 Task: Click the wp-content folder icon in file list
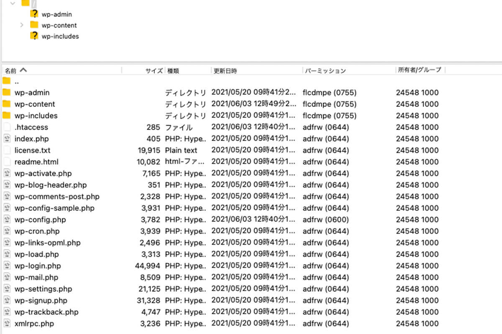pyautogui.click(x=6, y=104)
